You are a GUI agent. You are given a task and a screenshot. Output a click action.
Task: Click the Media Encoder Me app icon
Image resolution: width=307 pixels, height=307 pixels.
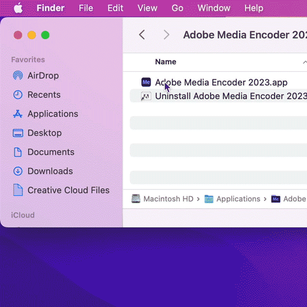146,82
